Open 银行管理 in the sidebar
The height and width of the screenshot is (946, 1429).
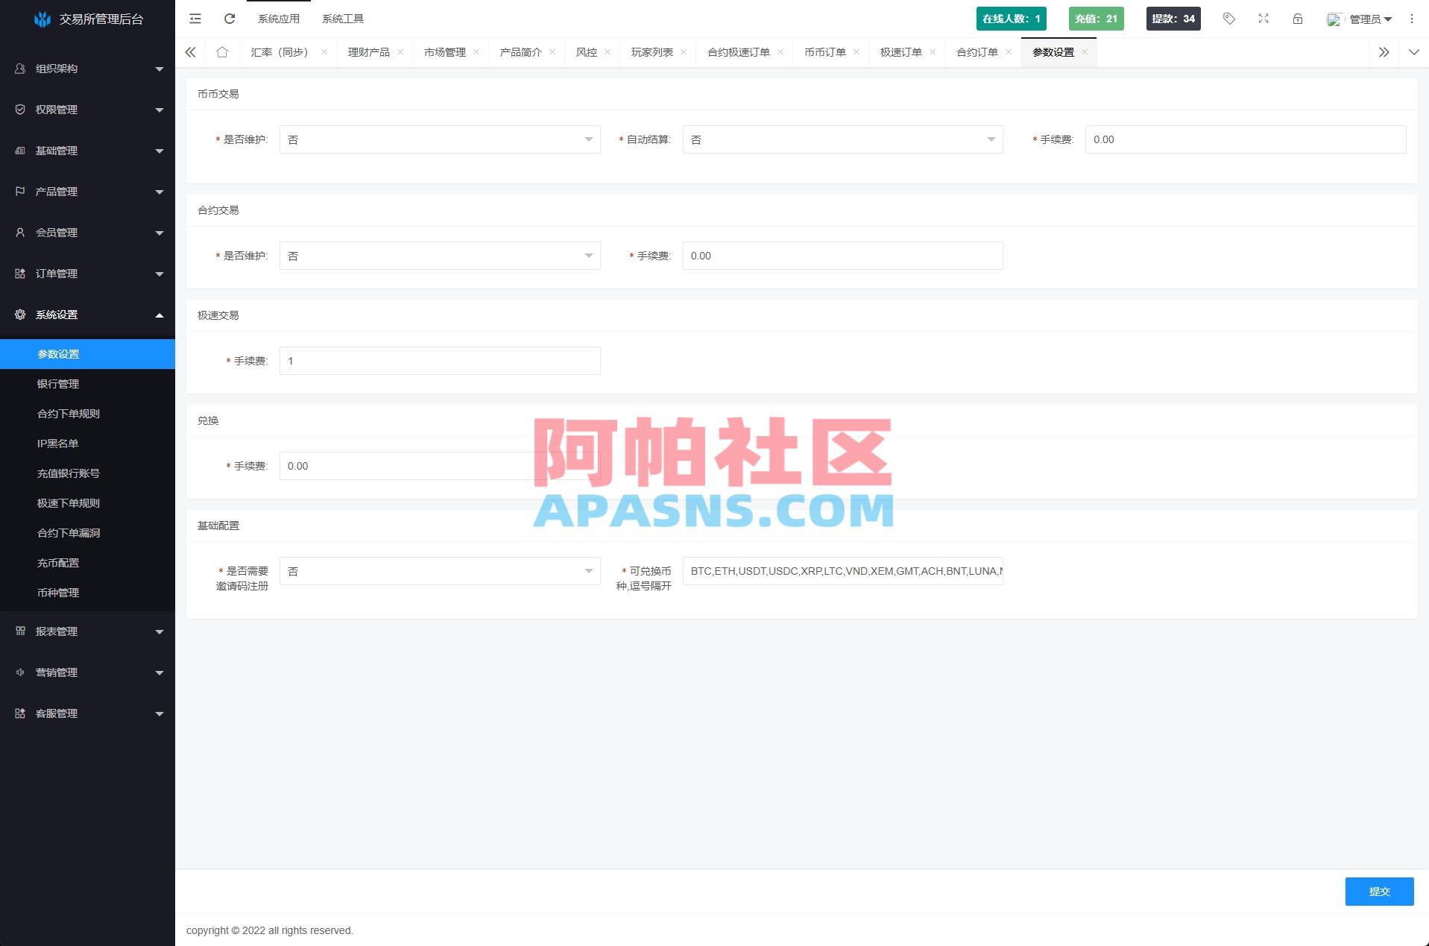[x=60, y=384]
